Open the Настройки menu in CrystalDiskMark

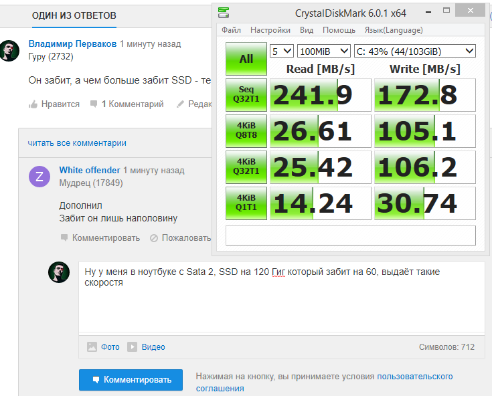click(270, 30)
